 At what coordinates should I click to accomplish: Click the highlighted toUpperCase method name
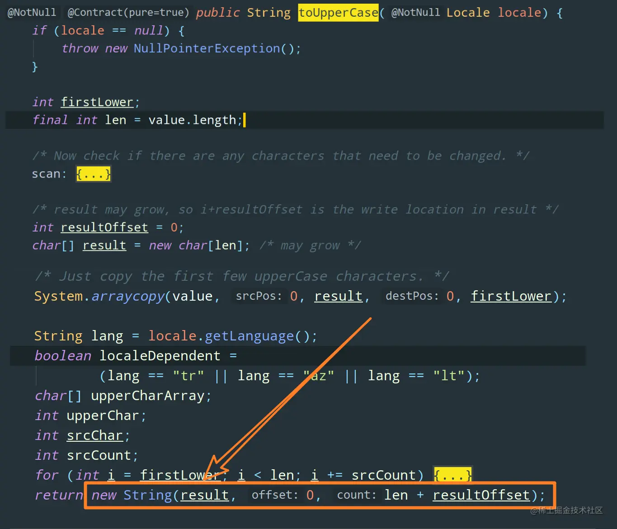(x=338, y=13)
